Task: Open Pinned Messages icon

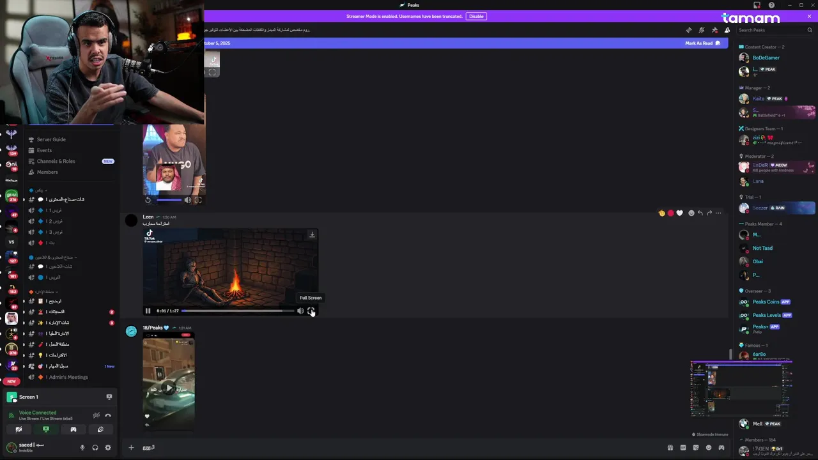Action: click(714, 30)
